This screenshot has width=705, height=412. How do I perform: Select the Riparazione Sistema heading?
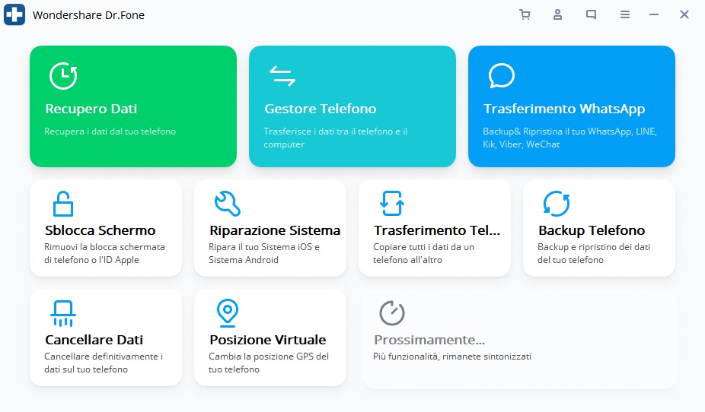[x=275, y=230]
